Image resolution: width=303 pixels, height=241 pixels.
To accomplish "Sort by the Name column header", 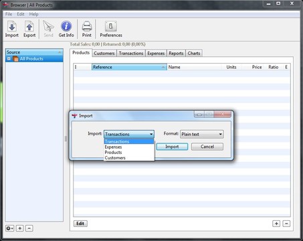I will 194,67.
